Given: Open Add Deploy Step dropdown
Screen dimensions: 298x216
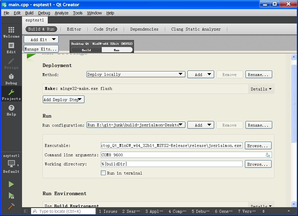Looking at the screenshot, I should pyautogui.click(x=63, y=99).
